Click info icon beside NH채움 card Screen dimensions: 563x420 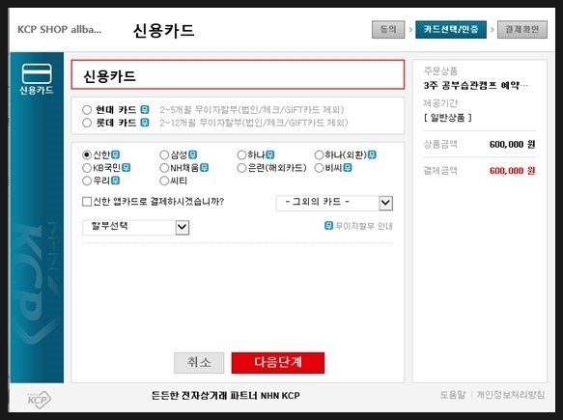205,168
